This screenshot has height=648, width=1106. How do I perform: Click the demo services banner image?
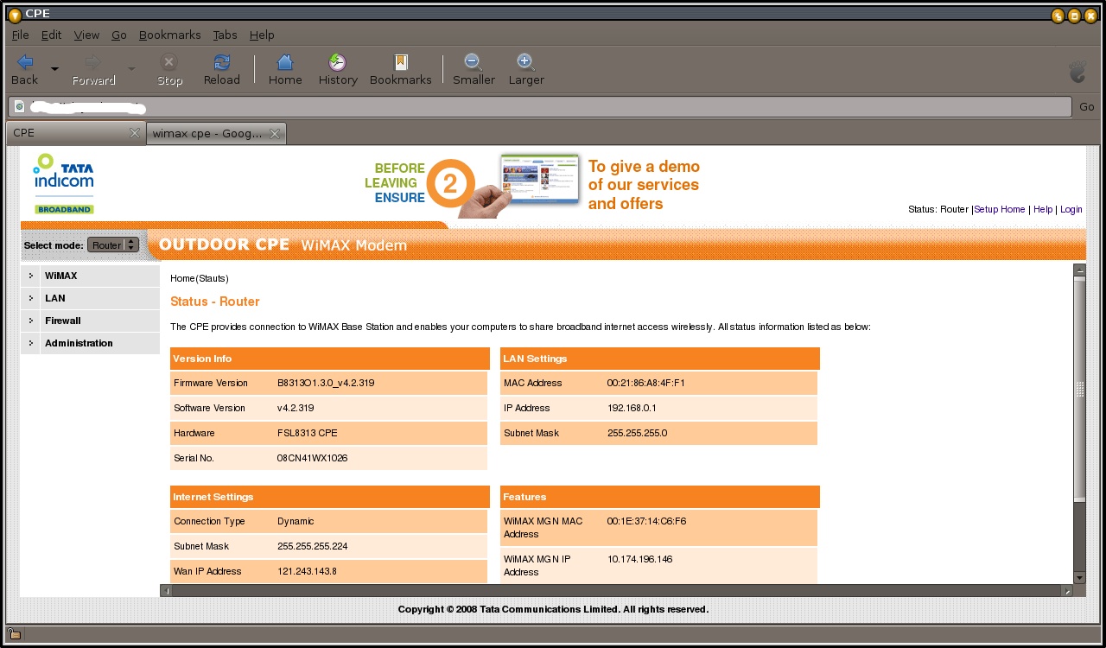(532, 185)
